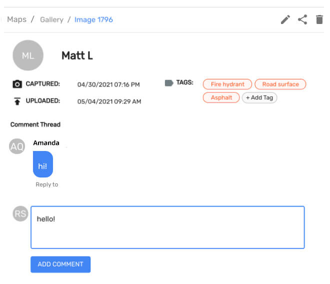Open the share icon

(302, 19)
